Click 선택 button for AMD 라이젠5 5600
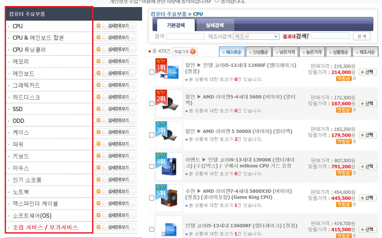The height and width of the screenshot is (238, 382). click(368, 103)
